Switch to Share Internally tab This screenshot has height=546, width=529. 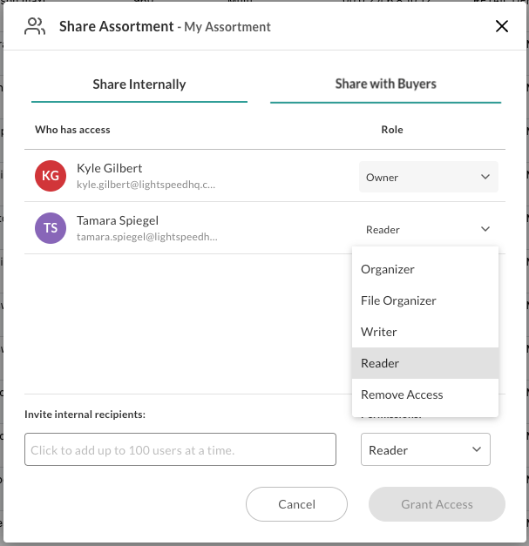click(139, 84)
